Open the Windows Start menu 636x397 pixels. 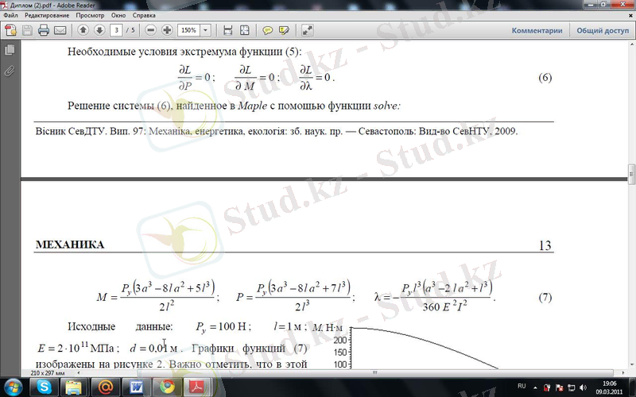[13, 387]
